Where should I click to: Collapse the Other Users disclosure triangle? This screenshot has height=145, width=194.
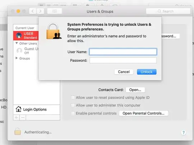coord(17,43)
